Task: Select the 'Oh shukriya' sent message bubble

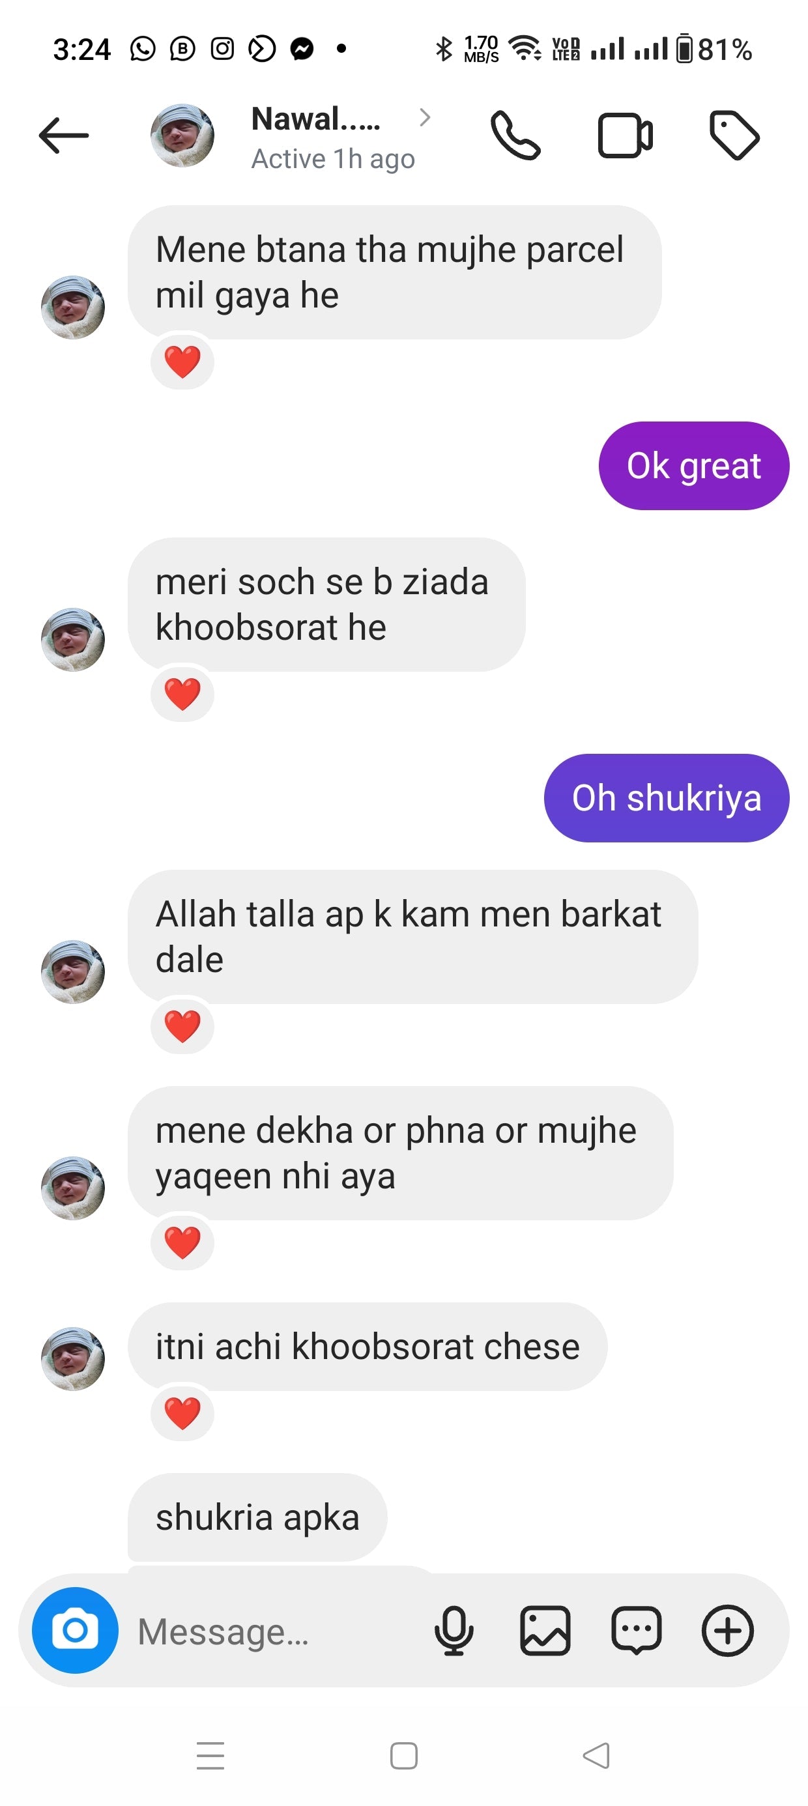Action: (667, 798)
